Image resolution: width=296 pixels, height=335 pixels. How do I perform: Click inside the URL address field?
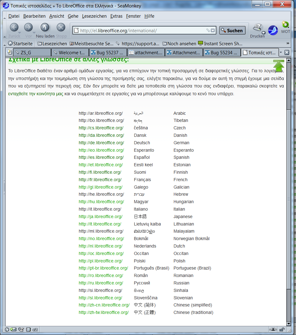pos(139,30)
